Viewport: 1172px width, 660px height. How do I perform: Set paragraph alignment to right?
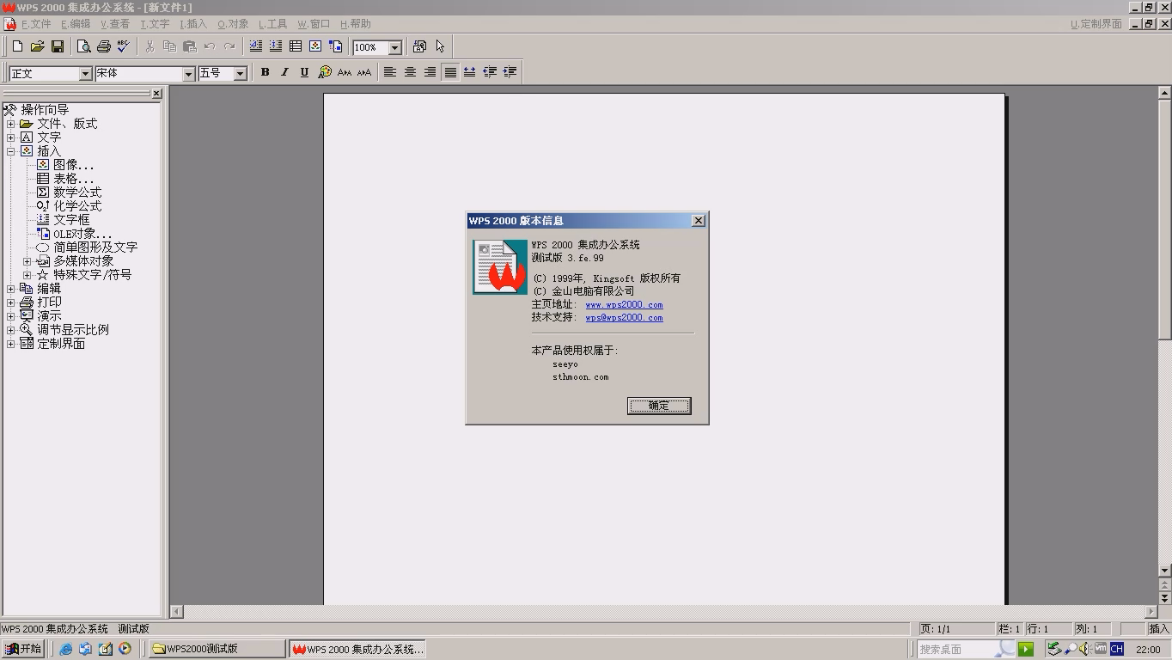(x=430, y=72)
